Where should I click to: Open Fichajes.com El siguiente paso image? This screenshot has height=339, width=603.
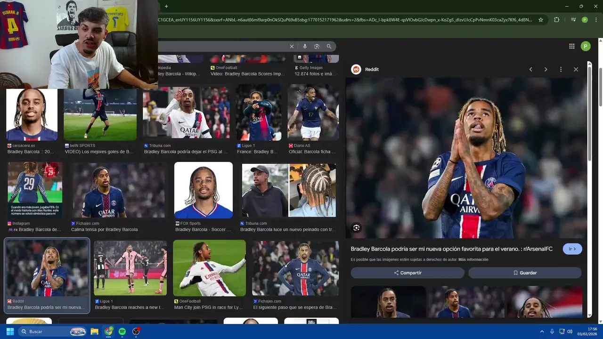pyautogui.click(x=295, y=268)
